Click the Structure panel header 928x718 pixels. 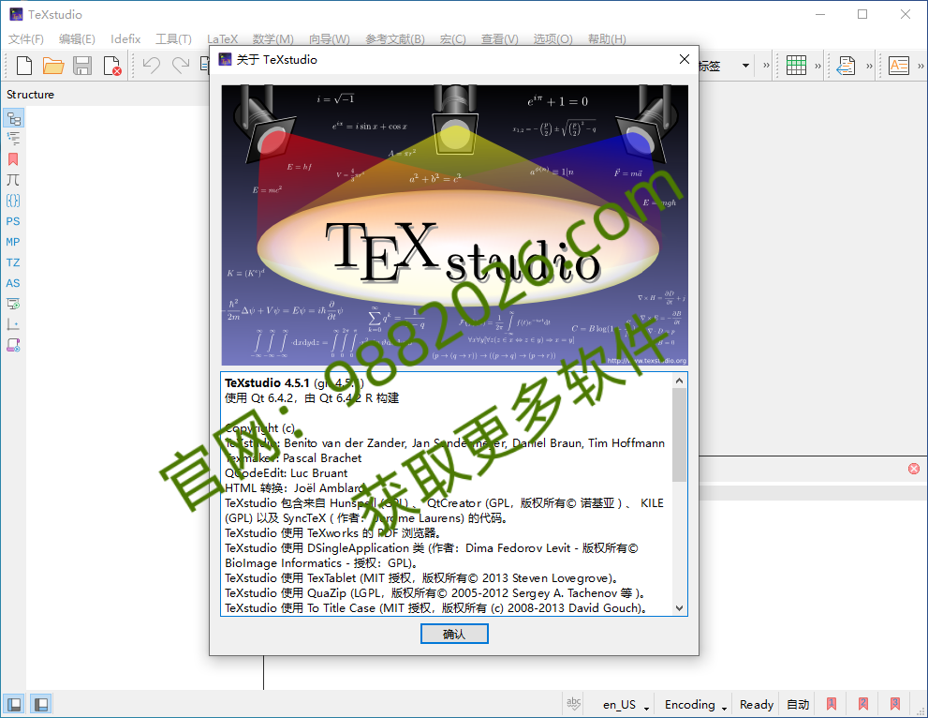click(30, 94)
